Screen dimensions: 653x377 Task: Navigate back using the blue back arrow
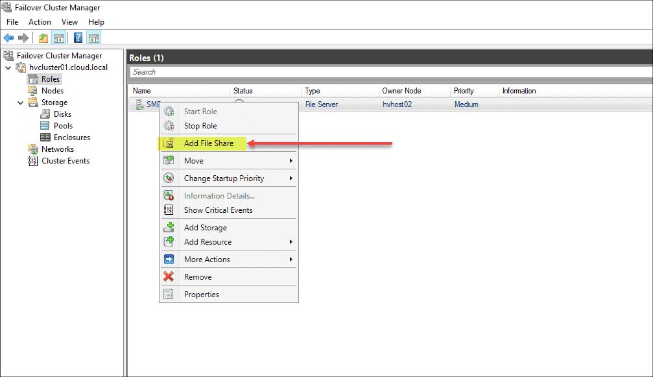tap(8, 37)
